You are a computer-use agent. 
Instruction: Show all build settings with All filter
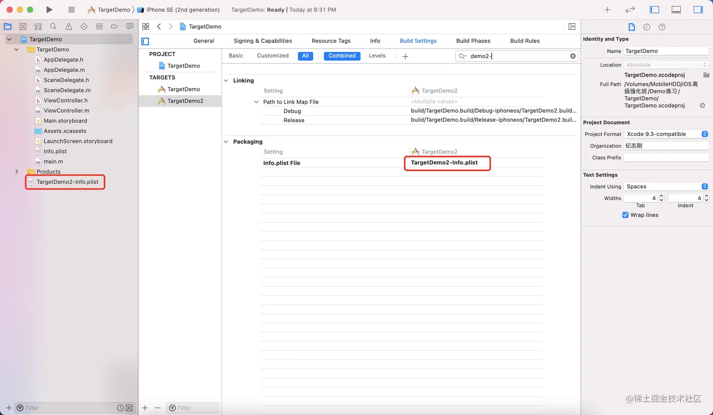point(306,56)
